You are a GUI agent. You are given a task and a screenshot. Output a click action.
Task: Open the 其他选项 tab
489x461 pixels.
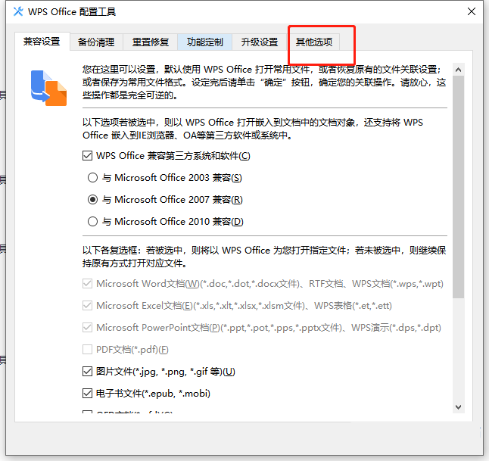coord(313,42)
